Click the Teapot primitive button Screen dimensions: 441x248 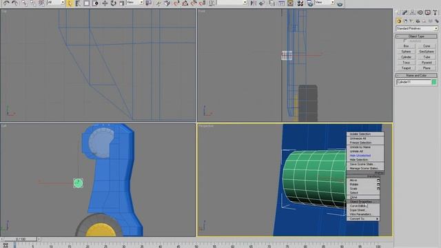[406, 68]
